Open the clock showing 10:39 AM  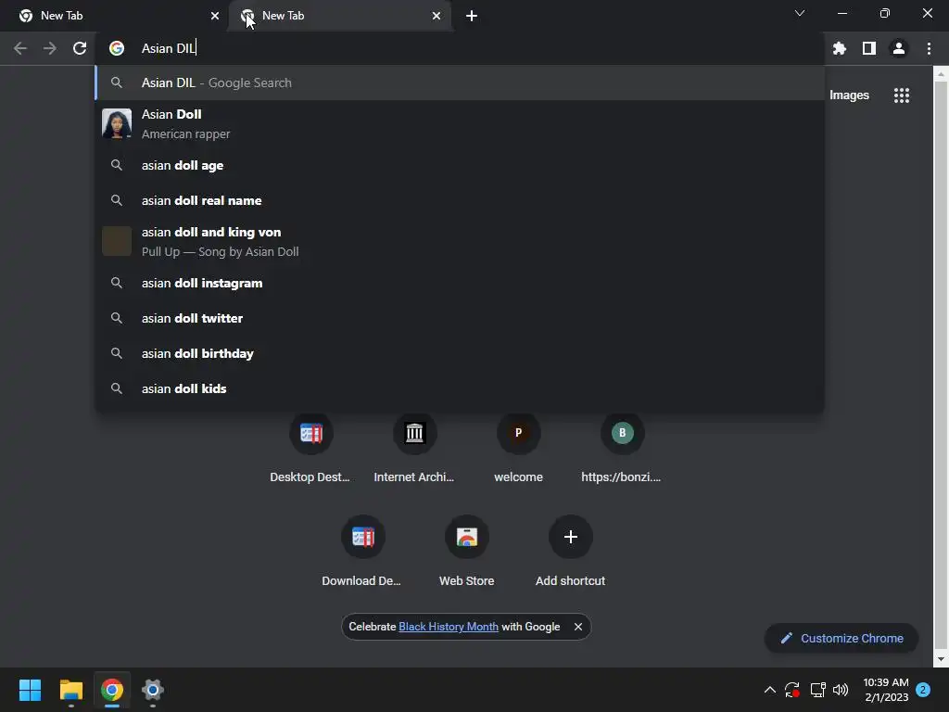point(886,690)
